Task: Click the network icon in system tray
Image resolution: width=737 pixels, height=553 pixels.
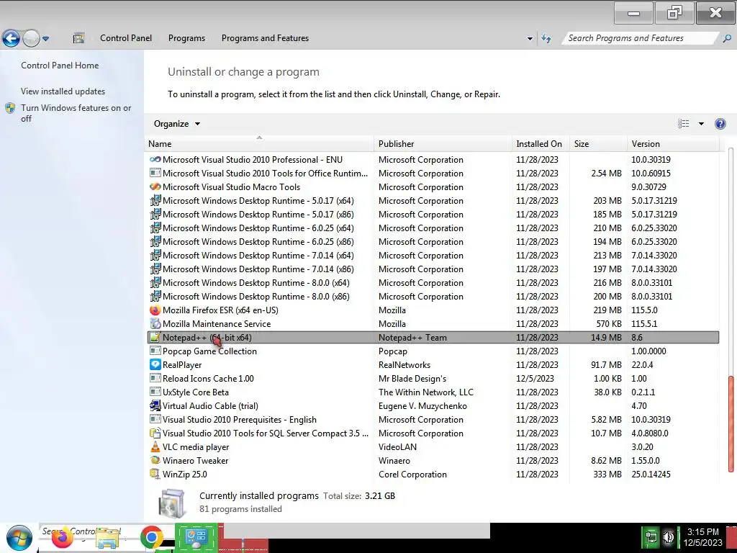Action: click(651, 536)
